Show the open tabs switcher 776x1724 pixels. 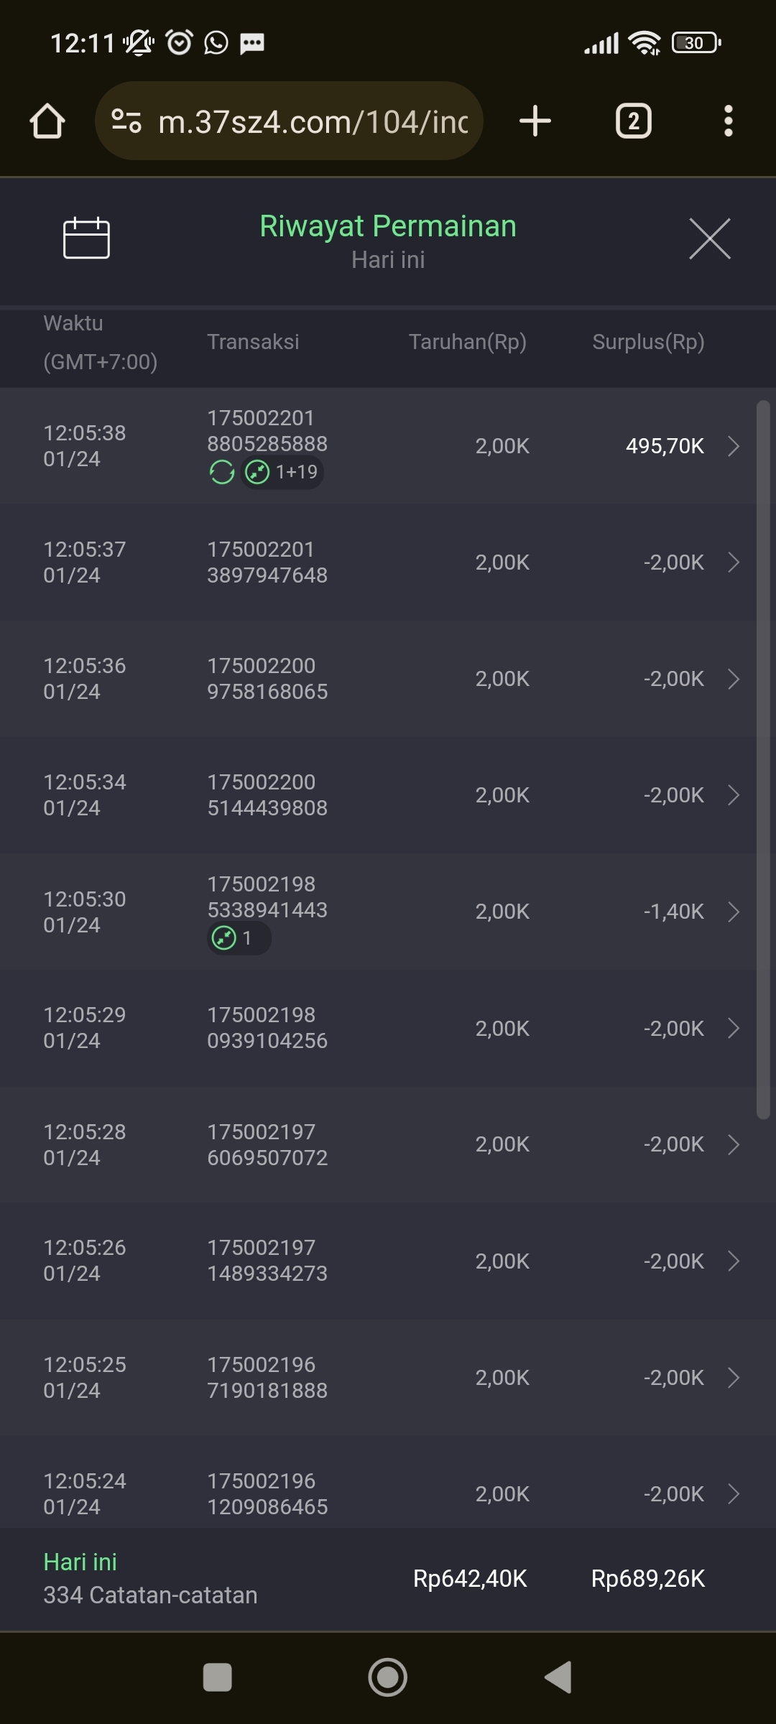(633, 121)
